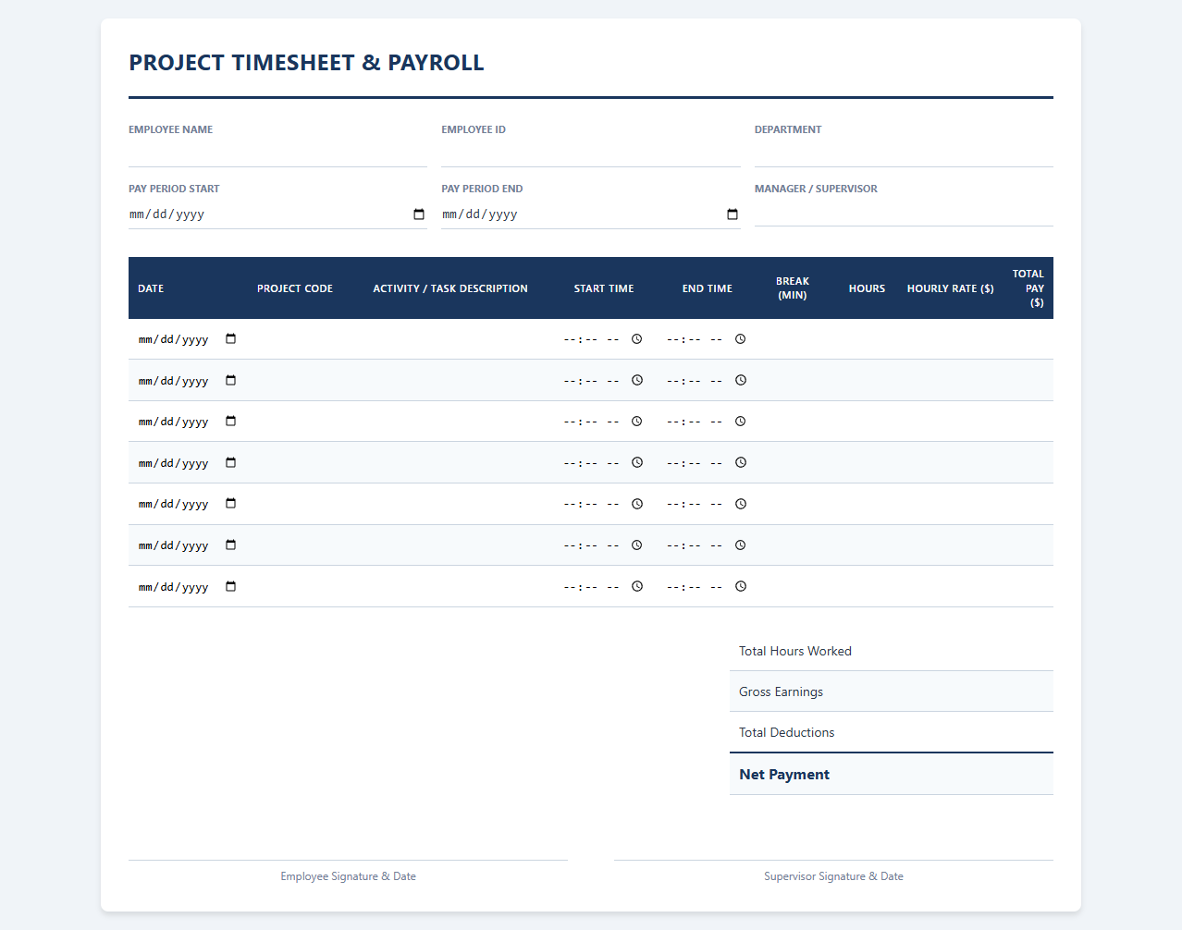Click the Gross Earnings summary row
The width and height of the screenshot is (1182, 930).
pyautogui.click(x=892, y=691)
